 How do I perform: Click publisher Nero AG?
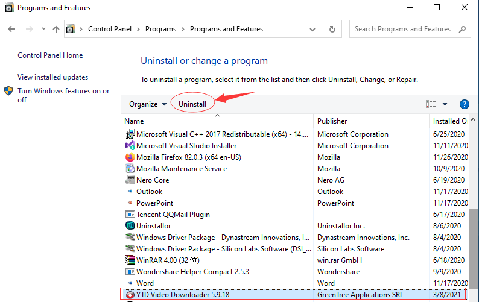click(331, 180)
